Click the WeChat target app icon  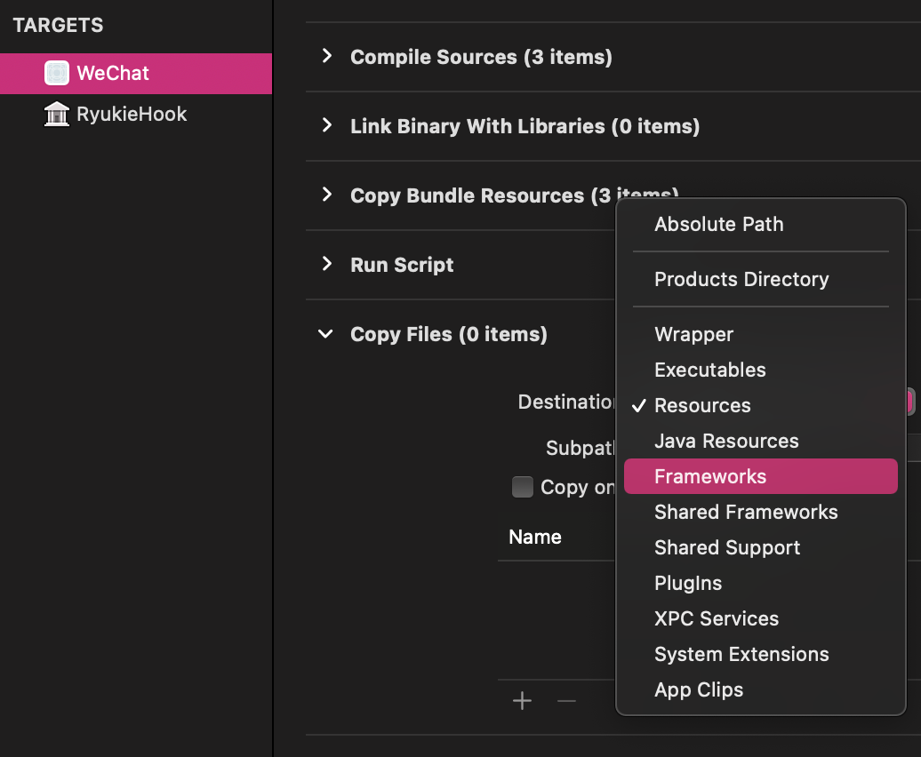[x=57, y=74]
